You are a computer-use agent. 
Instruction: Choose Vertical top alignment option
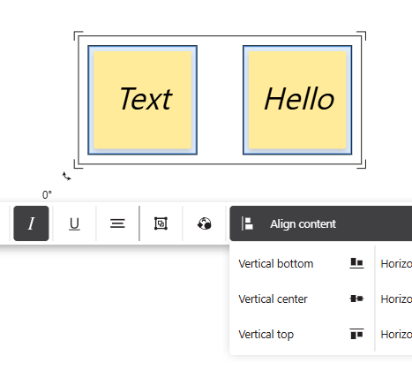click(302, 334)
